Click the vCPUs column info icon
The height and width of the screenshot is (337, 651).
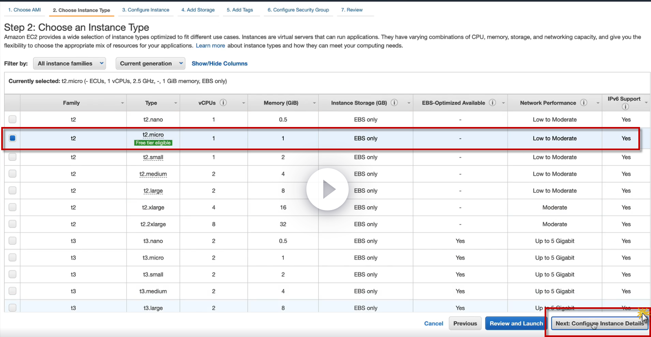(223, 103)
